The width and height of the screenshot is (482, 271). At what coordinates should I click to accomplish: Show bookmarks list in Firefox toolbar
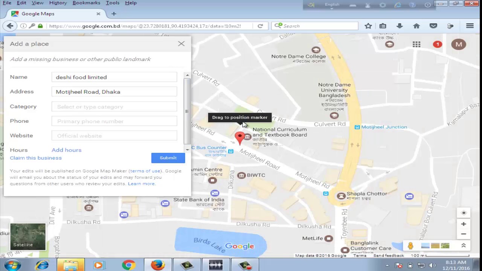(383, 26)
